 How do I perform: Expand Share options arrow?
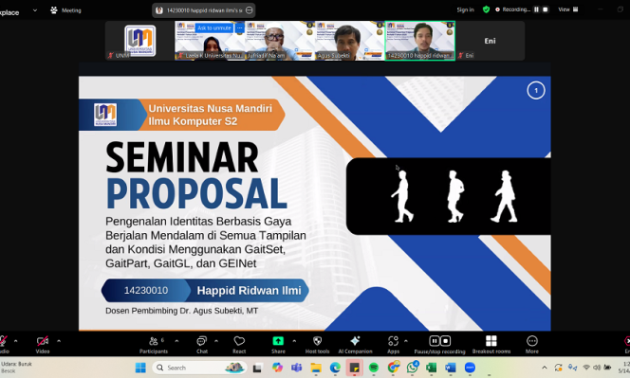pos(294,341)
